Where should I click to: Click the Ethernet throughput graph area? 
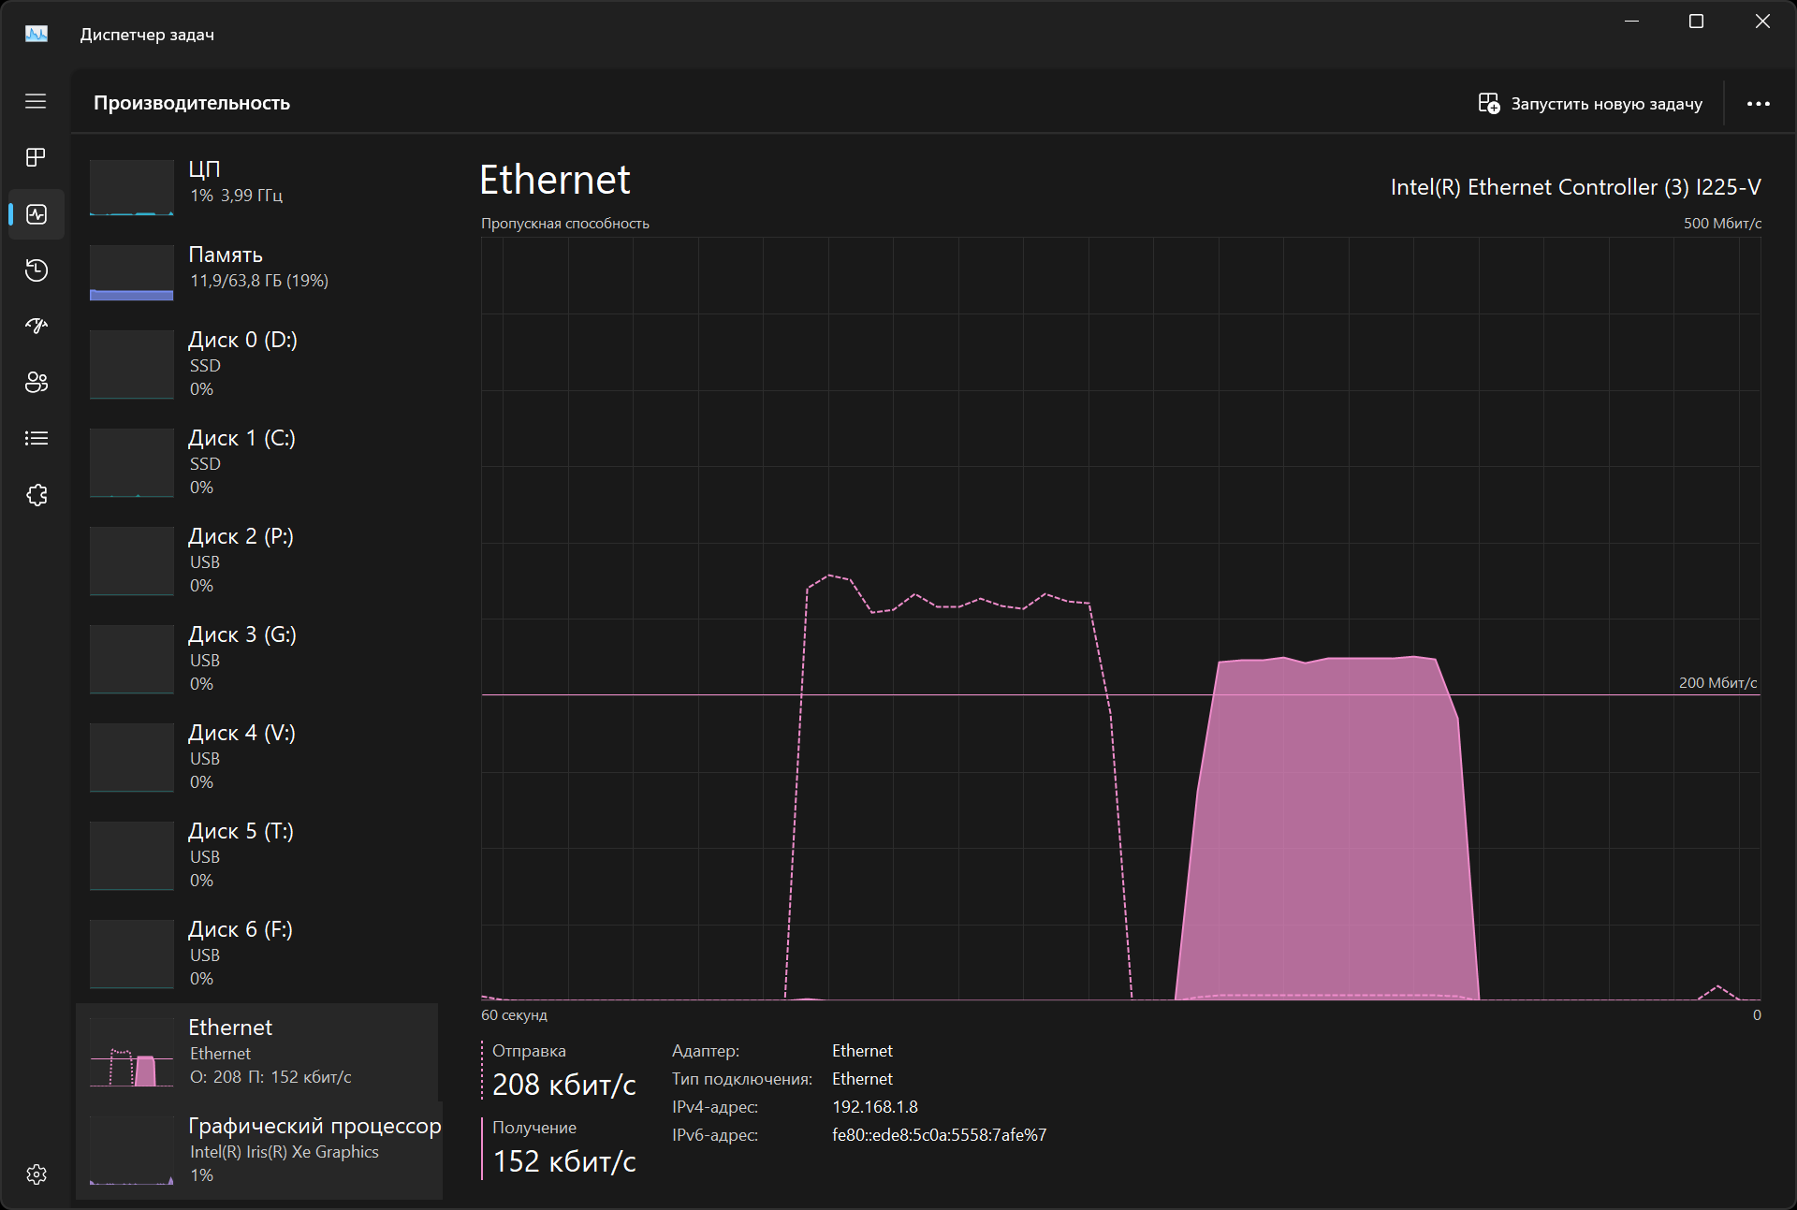(x=1120, y=618)
